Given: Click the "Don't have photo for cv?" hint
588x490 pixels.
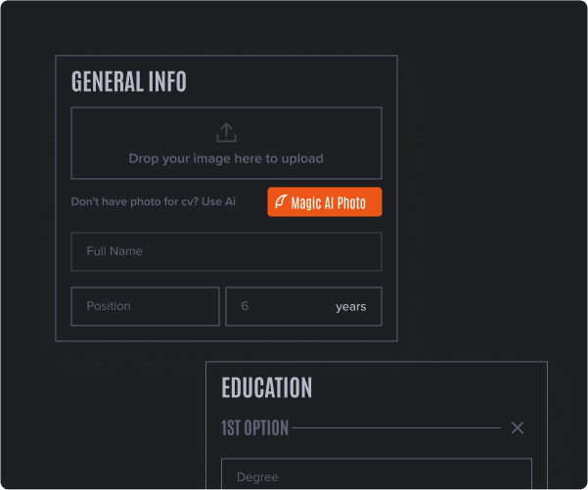Looking at the screenshot, I should point(134,201).
